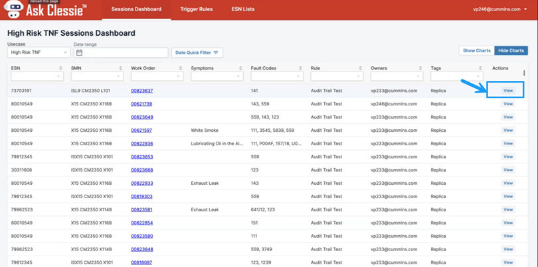Open the ESN Lists tab
This screenshot has width=538, height=267.
(243, 9)
